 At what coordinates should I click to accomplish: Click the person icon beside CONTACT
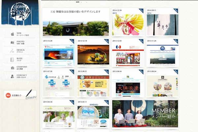(x=12, y=76)
